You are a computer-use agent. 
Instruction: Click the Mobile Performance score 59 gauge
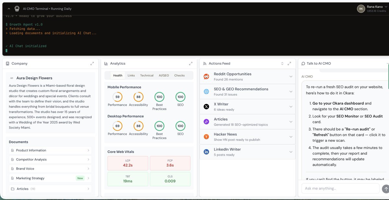117,97
